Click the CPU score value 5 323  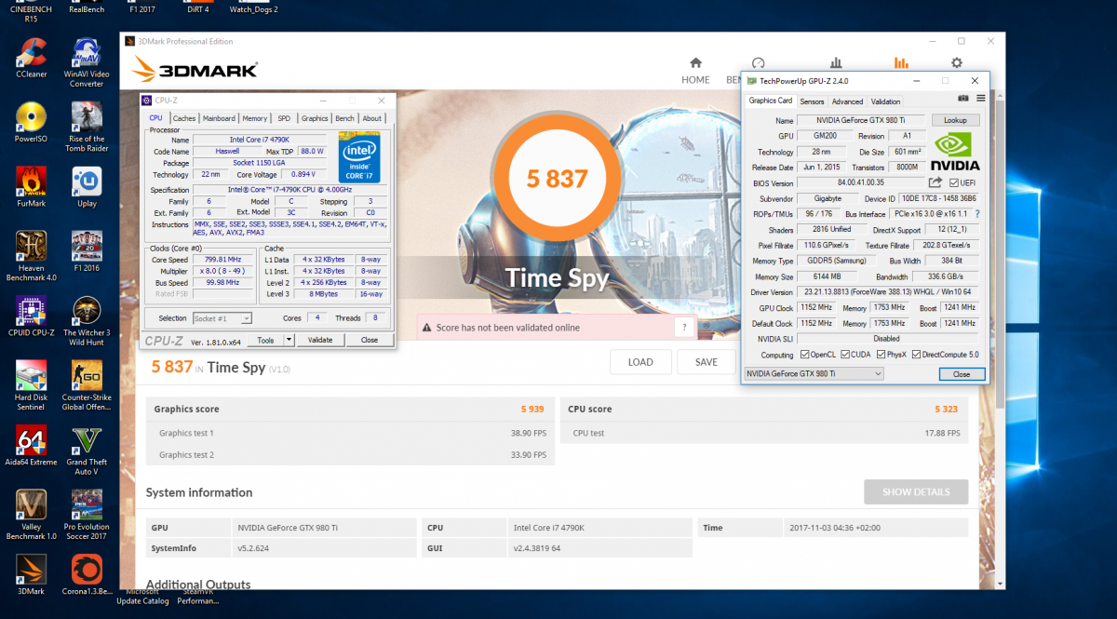tap(947, 409)
